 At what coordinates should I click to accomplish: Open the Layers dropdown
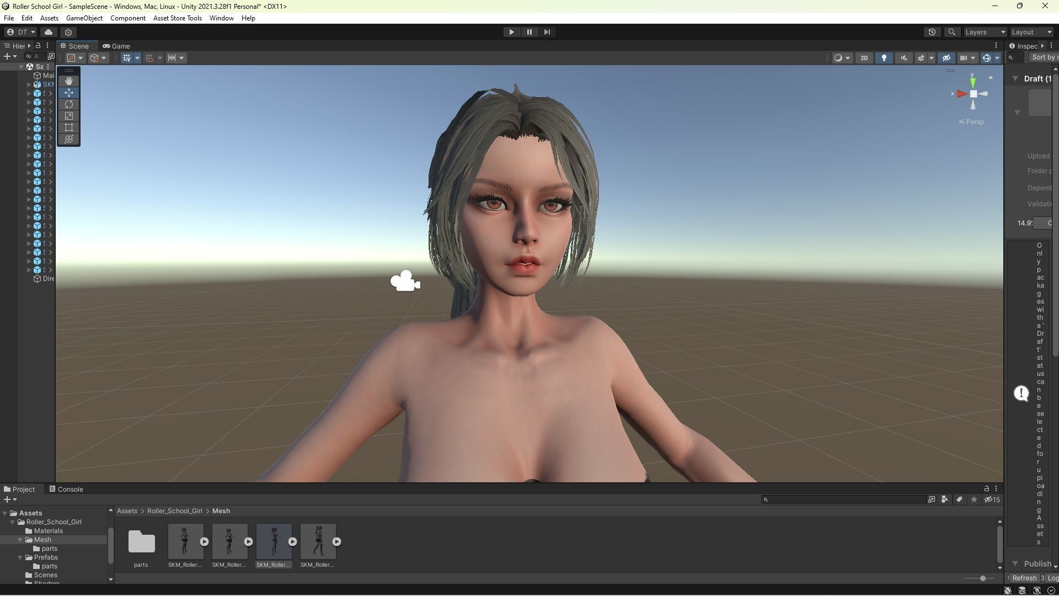985,32
